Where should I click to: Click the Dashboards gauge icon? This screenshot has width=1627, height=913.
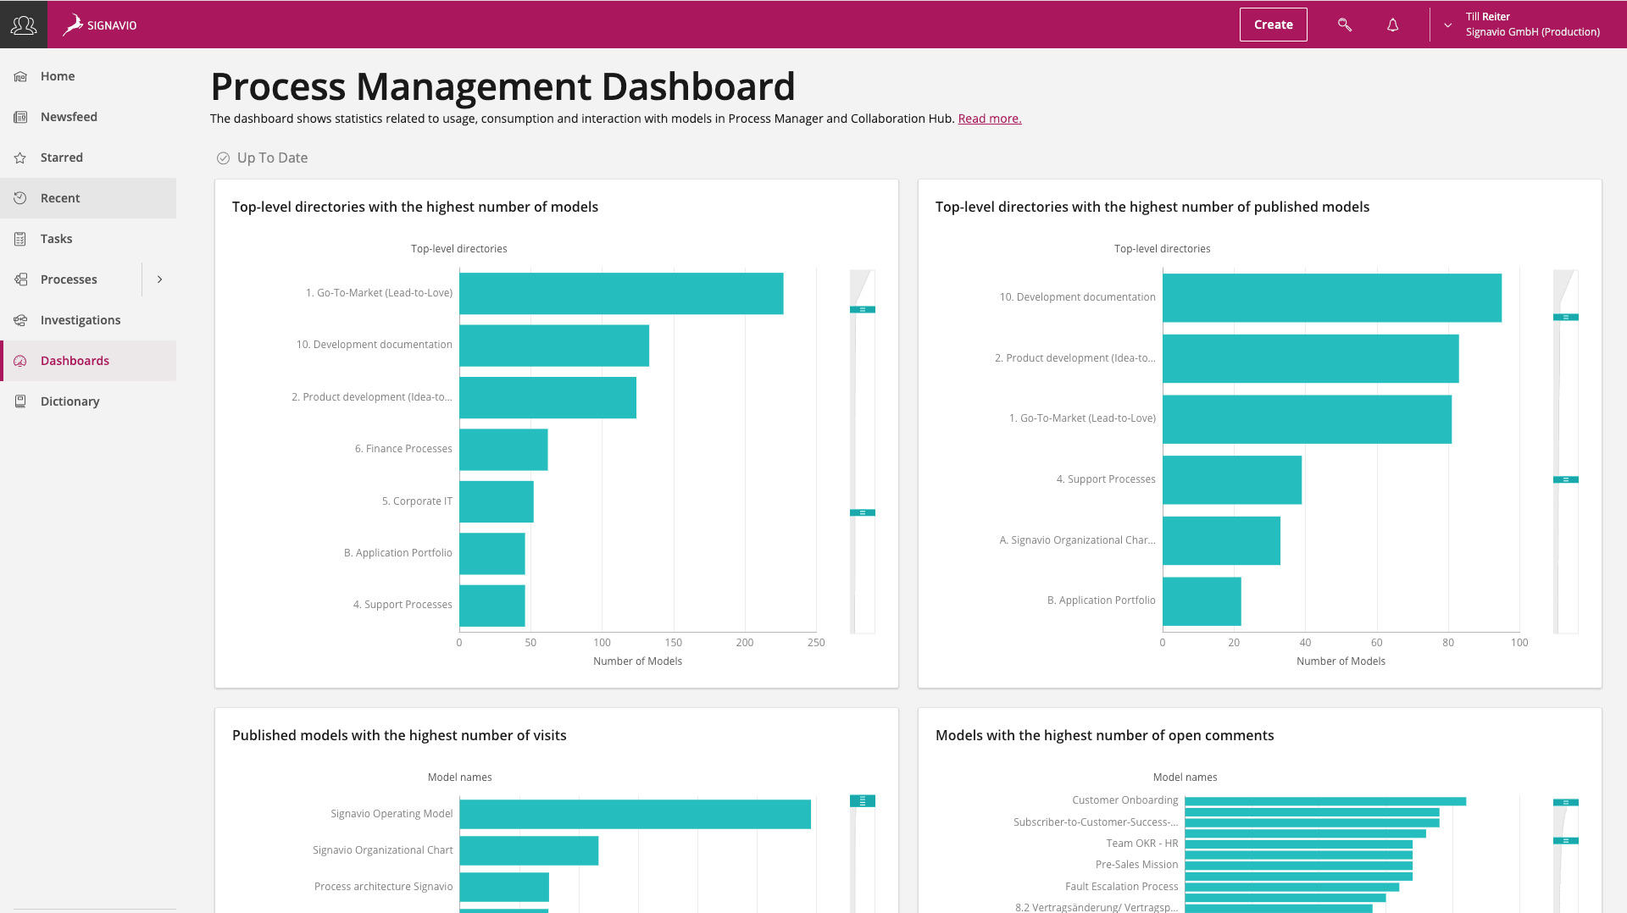[20, 361]
